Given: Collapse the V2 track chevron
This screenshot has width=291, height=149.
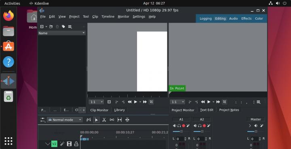Looking at the screenshot, I should [48, 144].
